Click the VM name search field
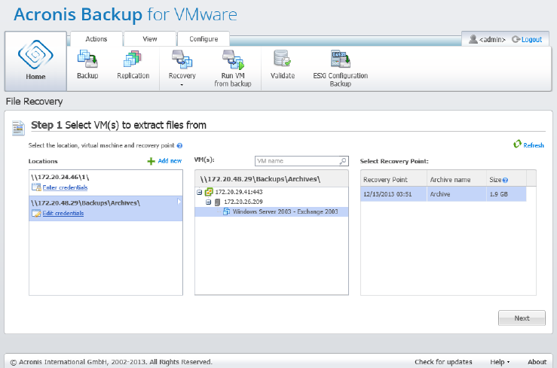This screenshot has height=368, width=557. pyautogui.click(x=297, y=161)
